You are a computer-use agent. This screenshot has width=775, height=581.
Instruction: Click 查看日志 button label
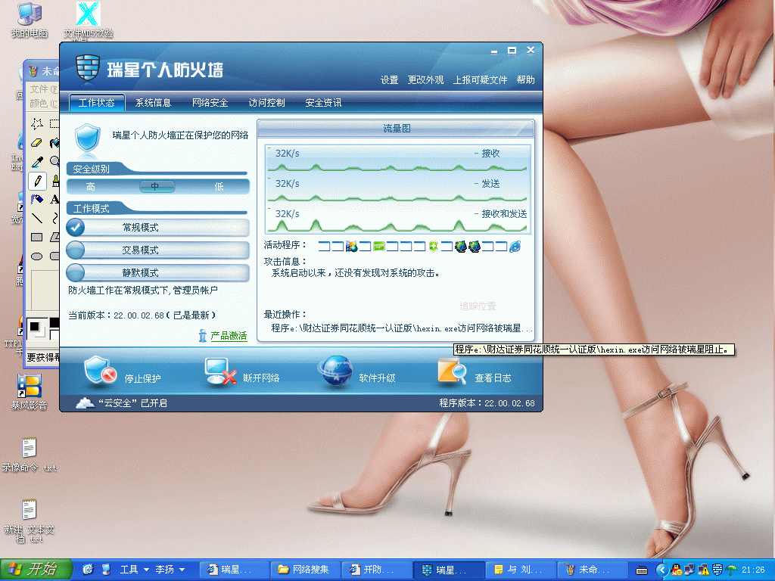[x=493, y=378]
